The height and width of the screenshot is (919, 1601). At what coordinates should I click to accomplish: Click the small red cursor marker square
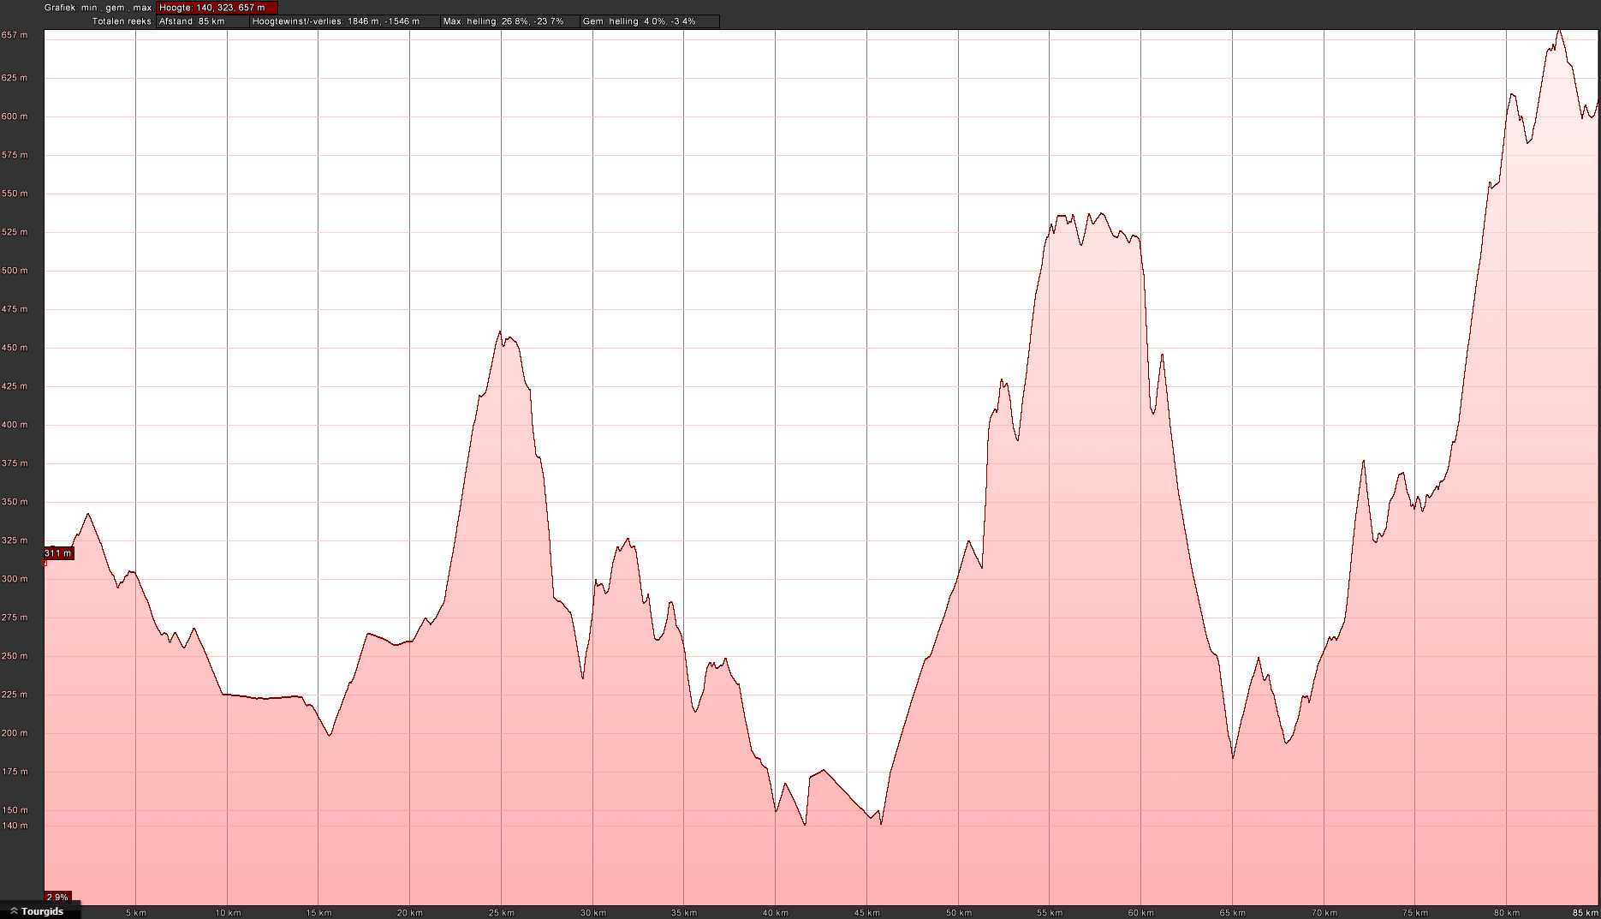[x=45, y=563]
